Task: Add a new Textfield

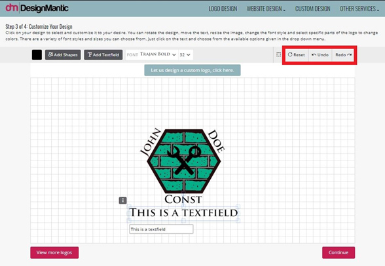Action: [x=103, y=55]
